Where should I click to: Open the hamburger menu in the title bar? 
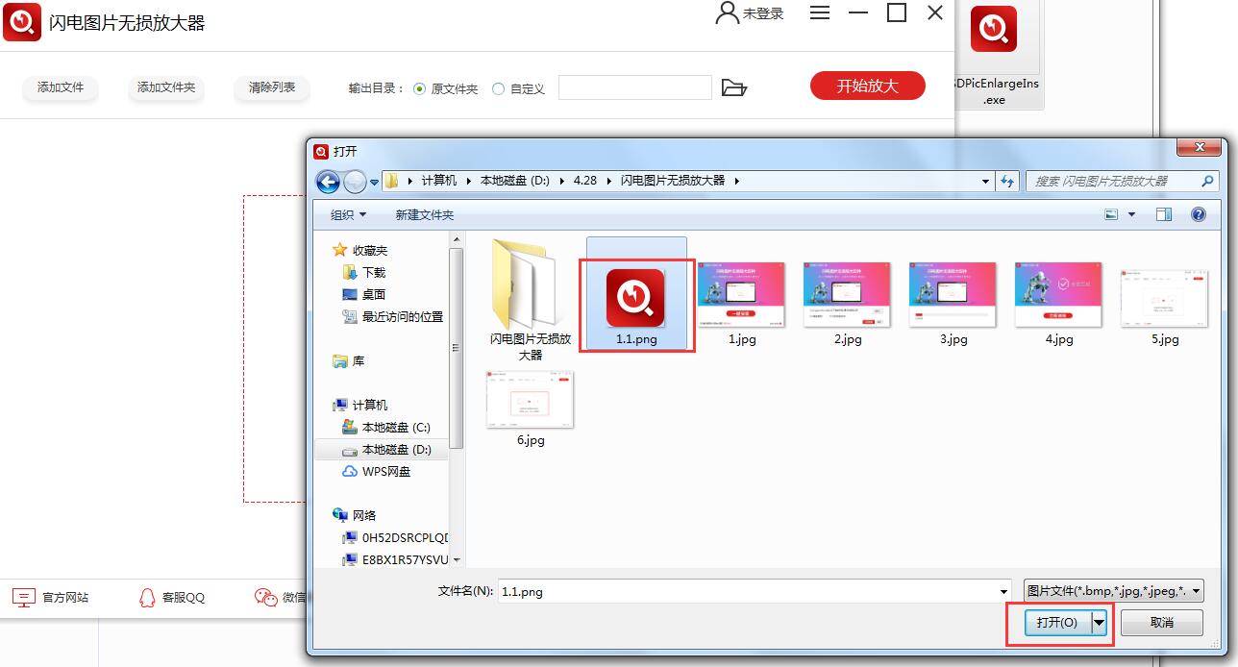(819, 12)
